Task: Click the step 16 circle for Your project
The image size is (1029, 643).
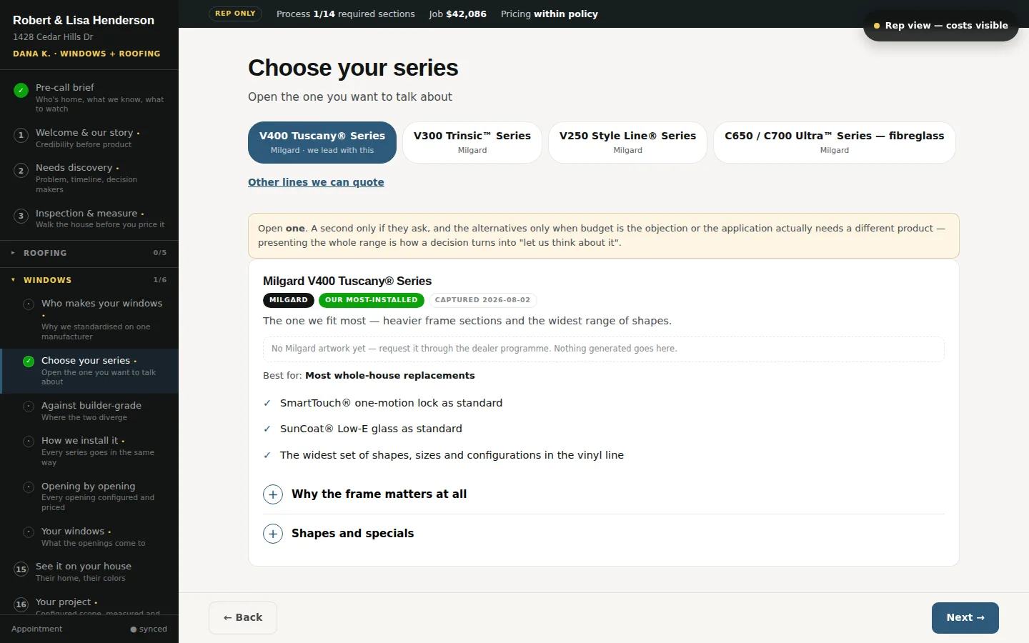Action: (x=21, y=604)
